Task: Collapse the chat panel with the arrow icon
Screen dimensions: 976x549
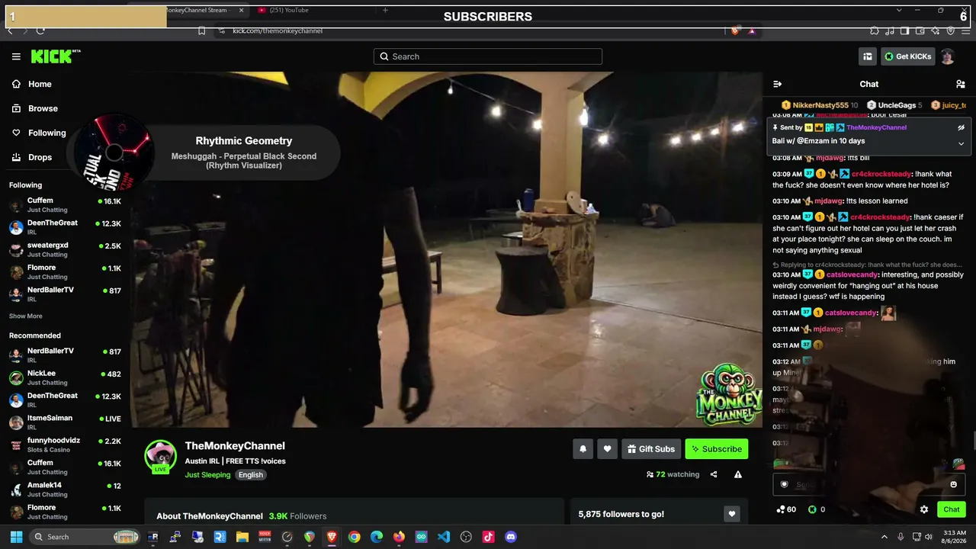Action: coord(777,84)
